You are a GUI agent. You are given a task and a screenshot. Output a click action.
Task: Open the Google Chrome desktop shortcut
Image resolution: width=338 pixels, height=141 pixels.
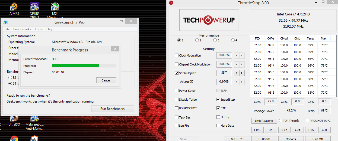coord(14,138)
